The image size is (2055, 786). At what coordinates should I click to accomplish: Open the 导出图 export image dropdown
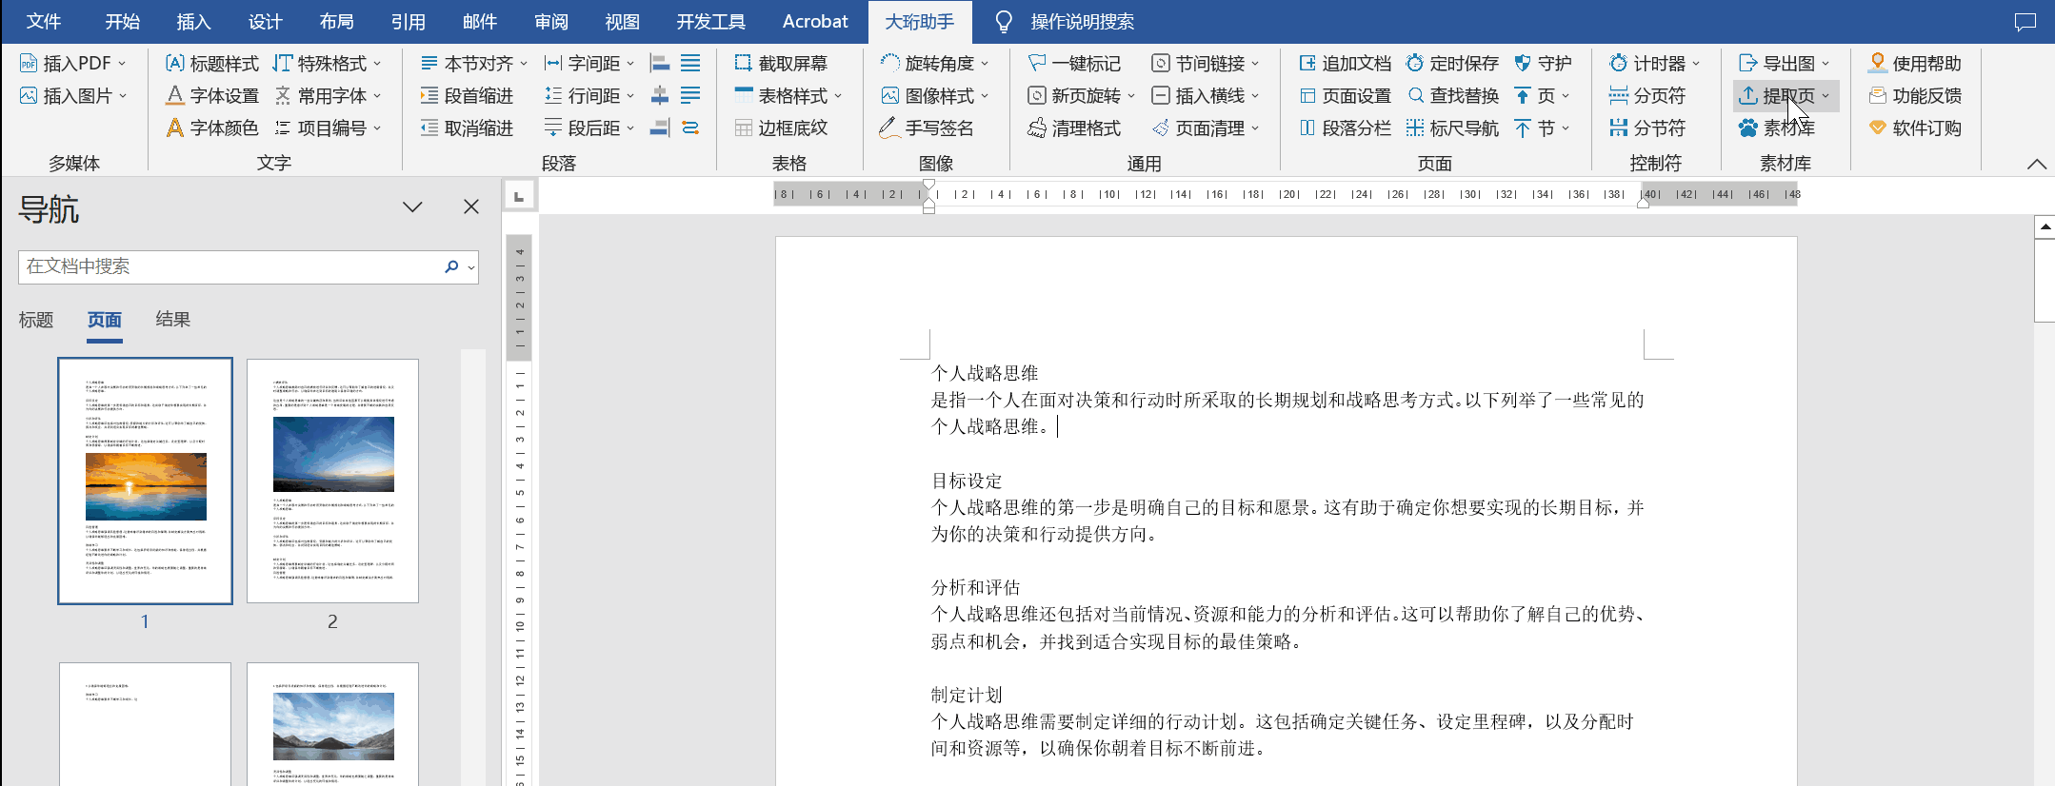pos(1826,64)
